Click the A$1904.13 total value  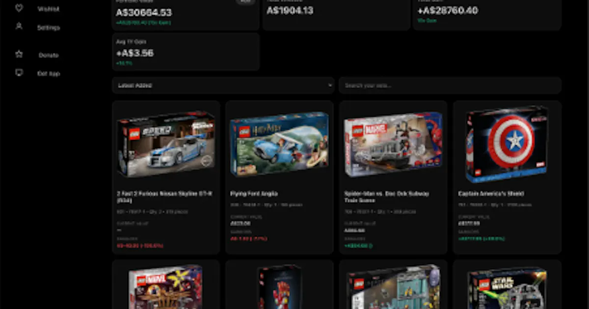(x=290, y=10)
